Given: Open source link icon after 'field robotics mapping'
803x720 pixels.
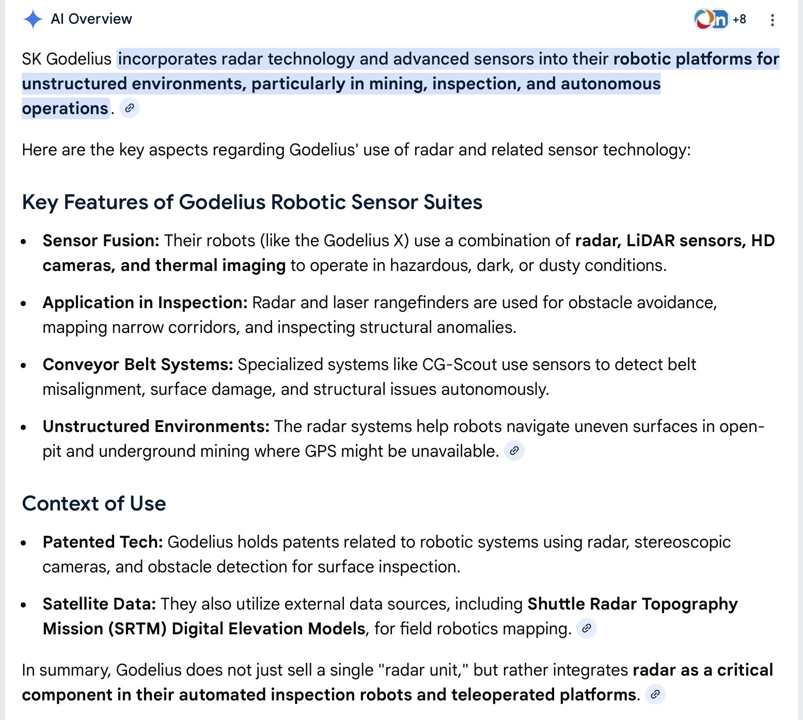Looking at the screenshot, I should point(587,628).
